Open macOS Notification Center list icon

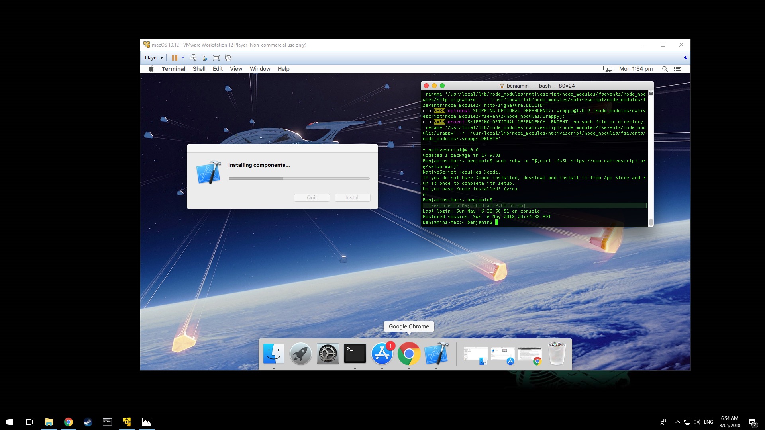(677, 69)
